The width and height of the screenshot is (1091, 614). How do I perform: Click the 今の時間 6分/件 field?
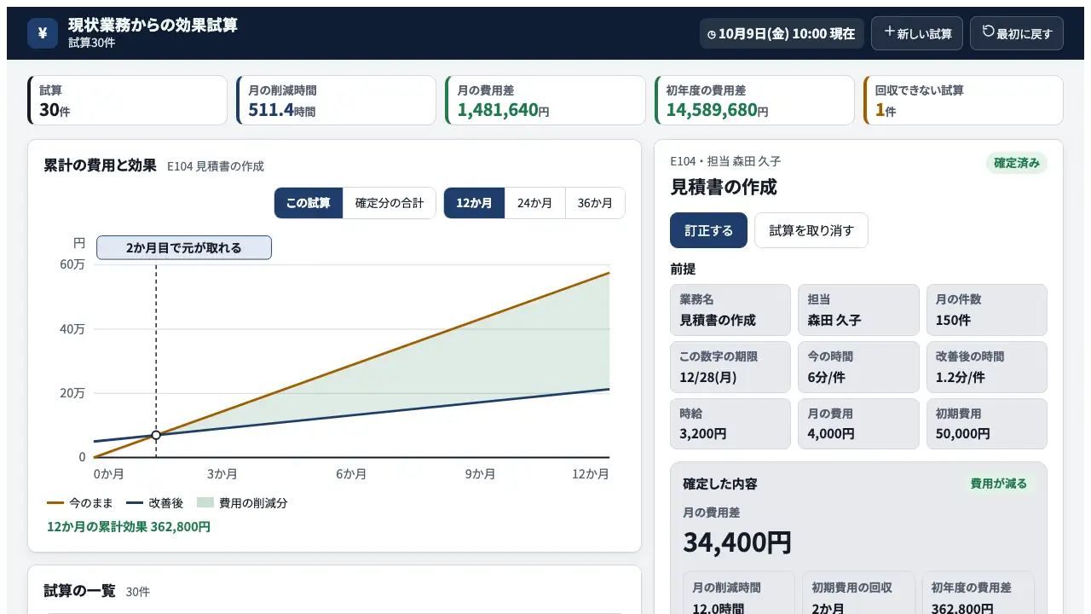pyautogui.click(x=859, y=367)
